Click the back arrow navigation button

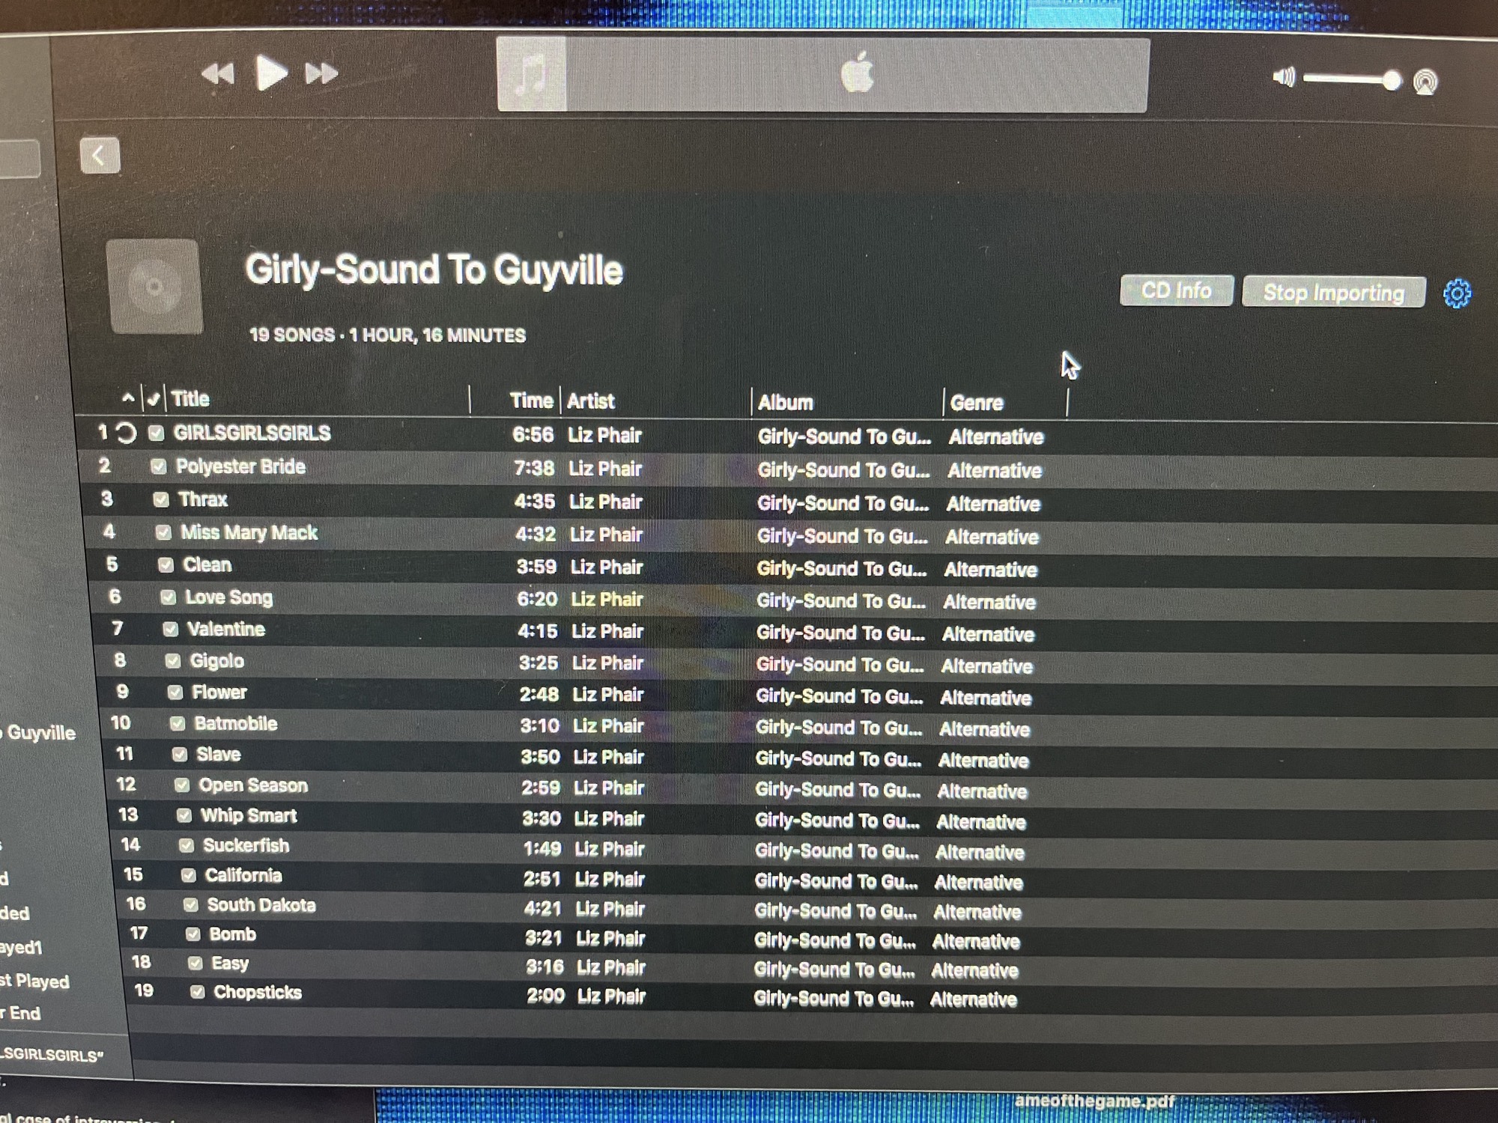coord(100,156)
